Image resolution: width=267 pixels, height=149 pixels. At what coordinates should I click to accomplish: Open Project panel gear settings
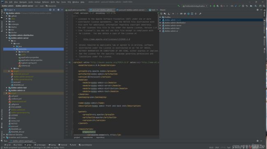coord(58,10)
